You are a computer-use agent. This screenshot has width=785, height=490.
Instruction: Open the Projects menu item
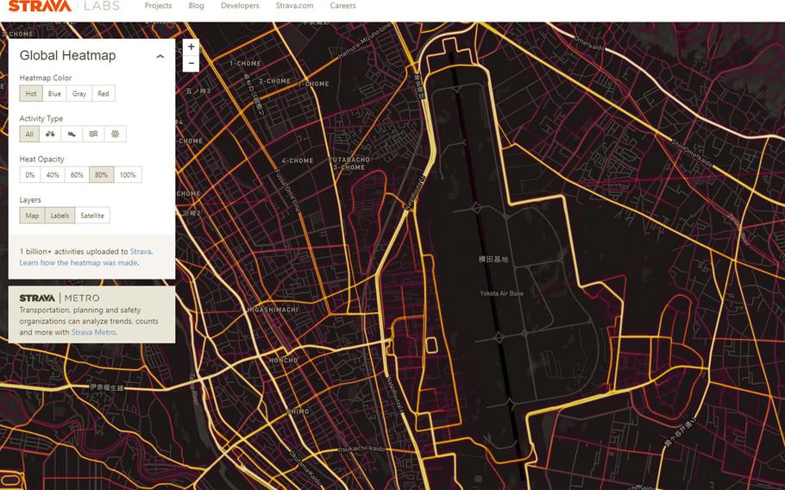click(158, 6)
